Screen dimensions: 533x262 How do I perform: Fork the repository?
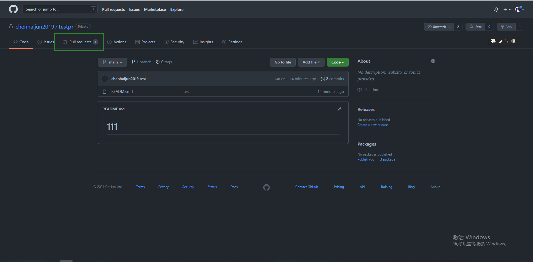506,27
